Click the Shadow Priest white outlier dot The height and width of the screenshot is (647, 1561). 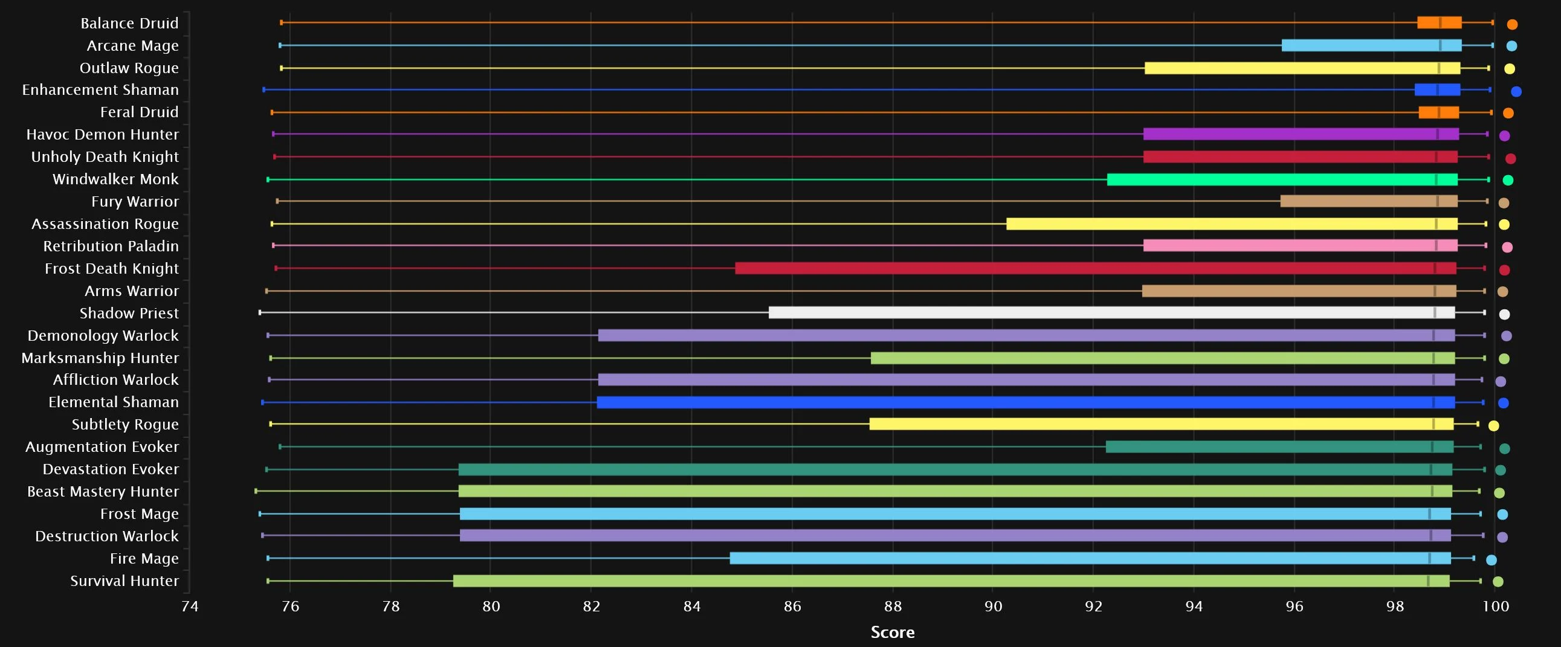pyautogui.click(x=1505, y=314)
